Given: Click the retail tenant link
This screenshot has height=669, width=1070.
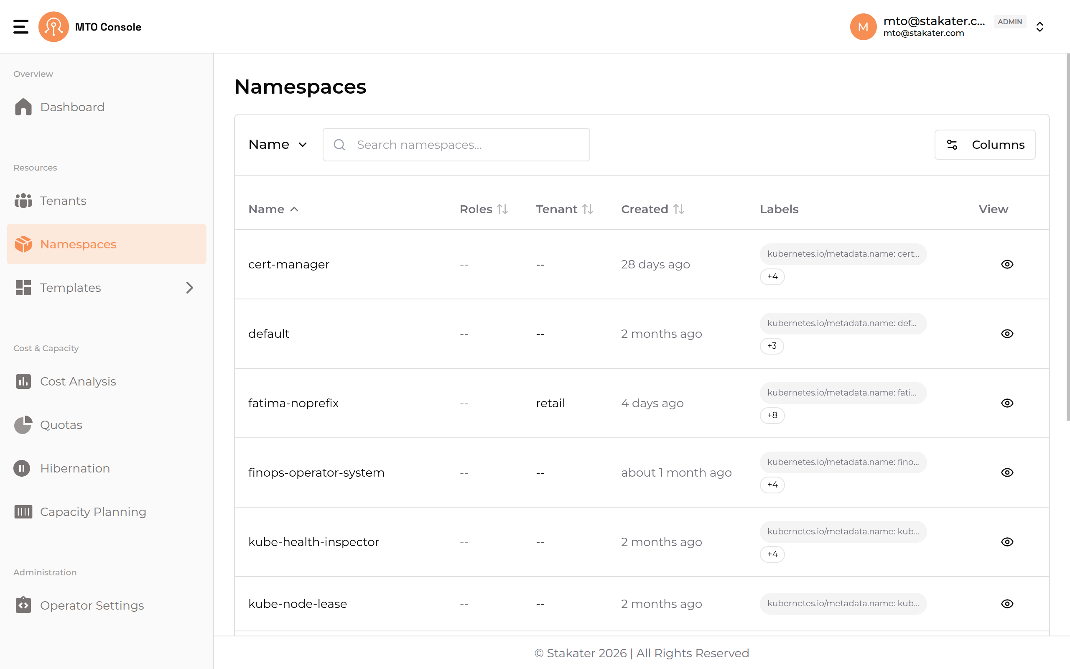Looking at the screenshot, I should (x=550, y=403).
